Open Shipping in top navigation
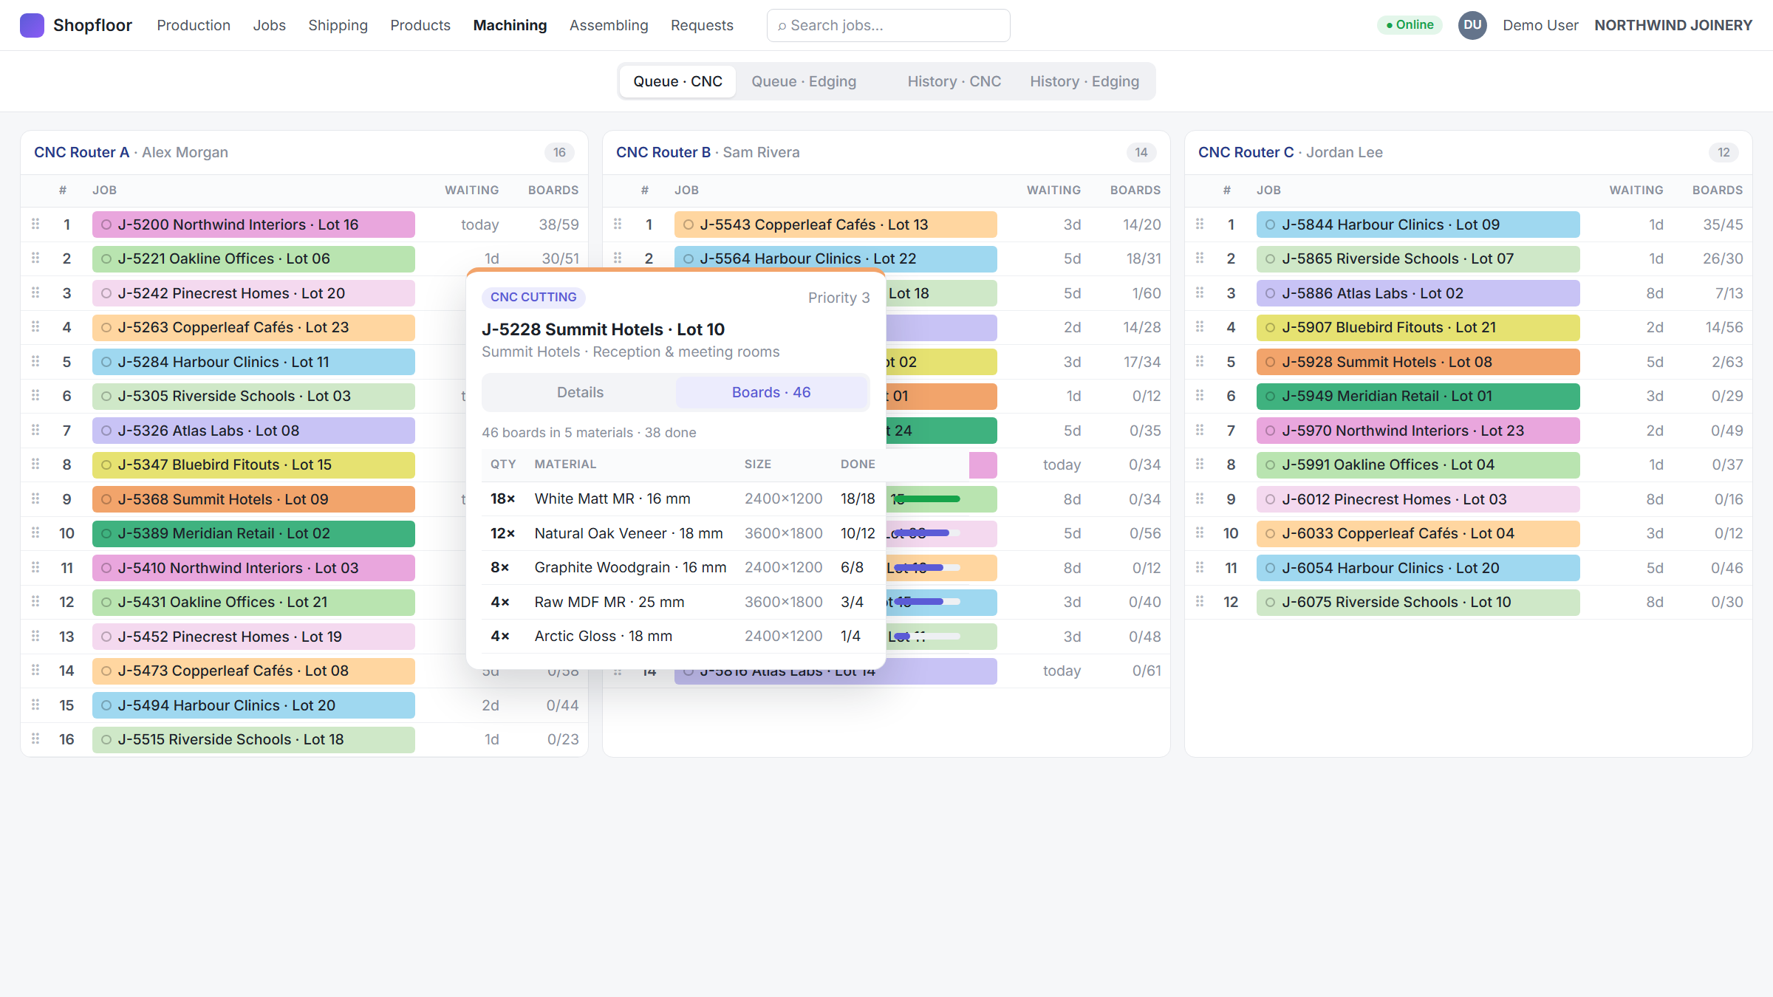The image size is (1773, 997). [x=338, y=25]
